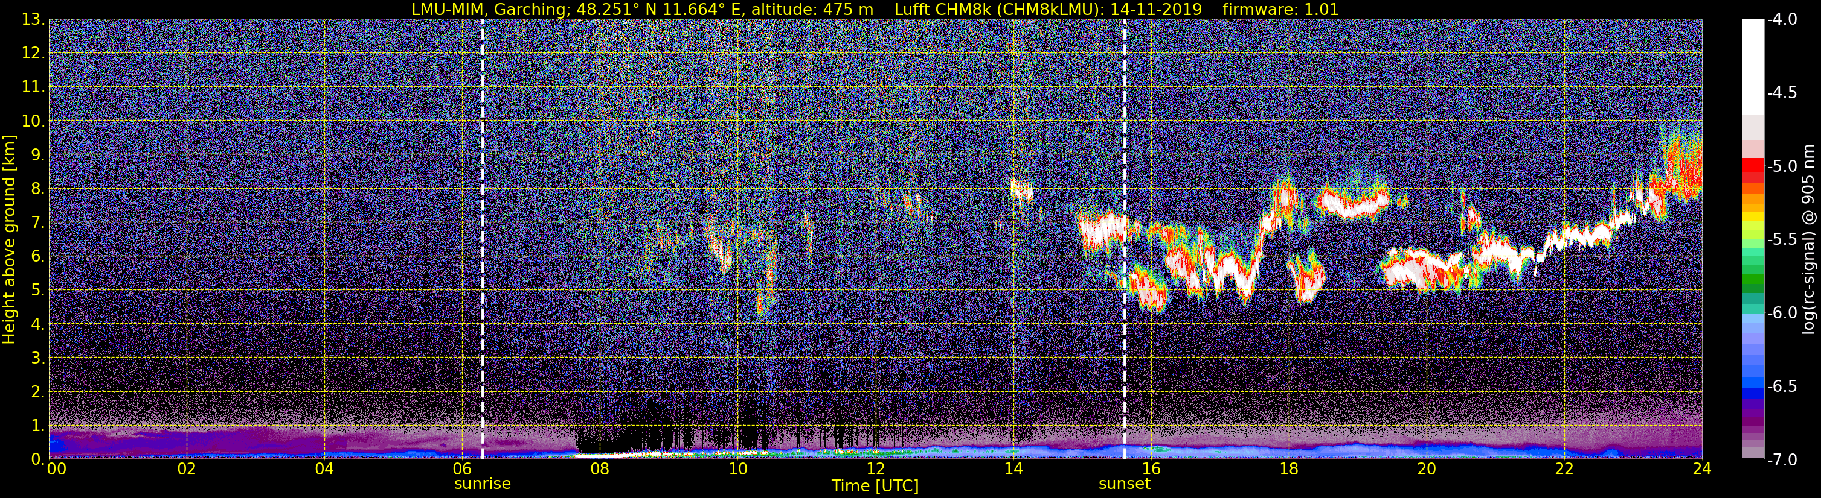Image resolution: width=1821 pixels, height=498 pixels.
Task: Click the sunset dashed vertical line
Action: (x=1125, y=239)
